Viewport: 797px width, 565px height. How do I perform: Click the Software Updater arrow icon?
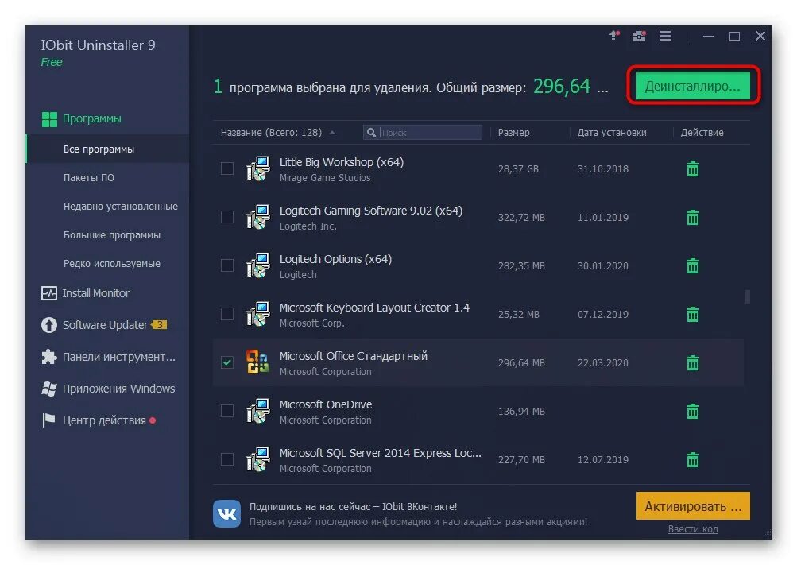[x=48, y=325]
